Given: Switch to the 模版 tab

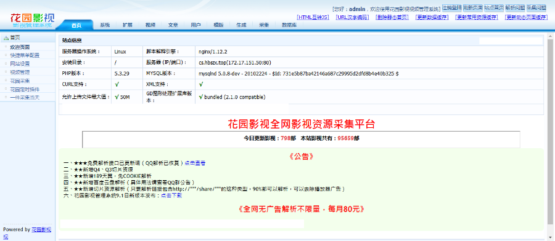Looking at the screenshot, I should [218, 25].
